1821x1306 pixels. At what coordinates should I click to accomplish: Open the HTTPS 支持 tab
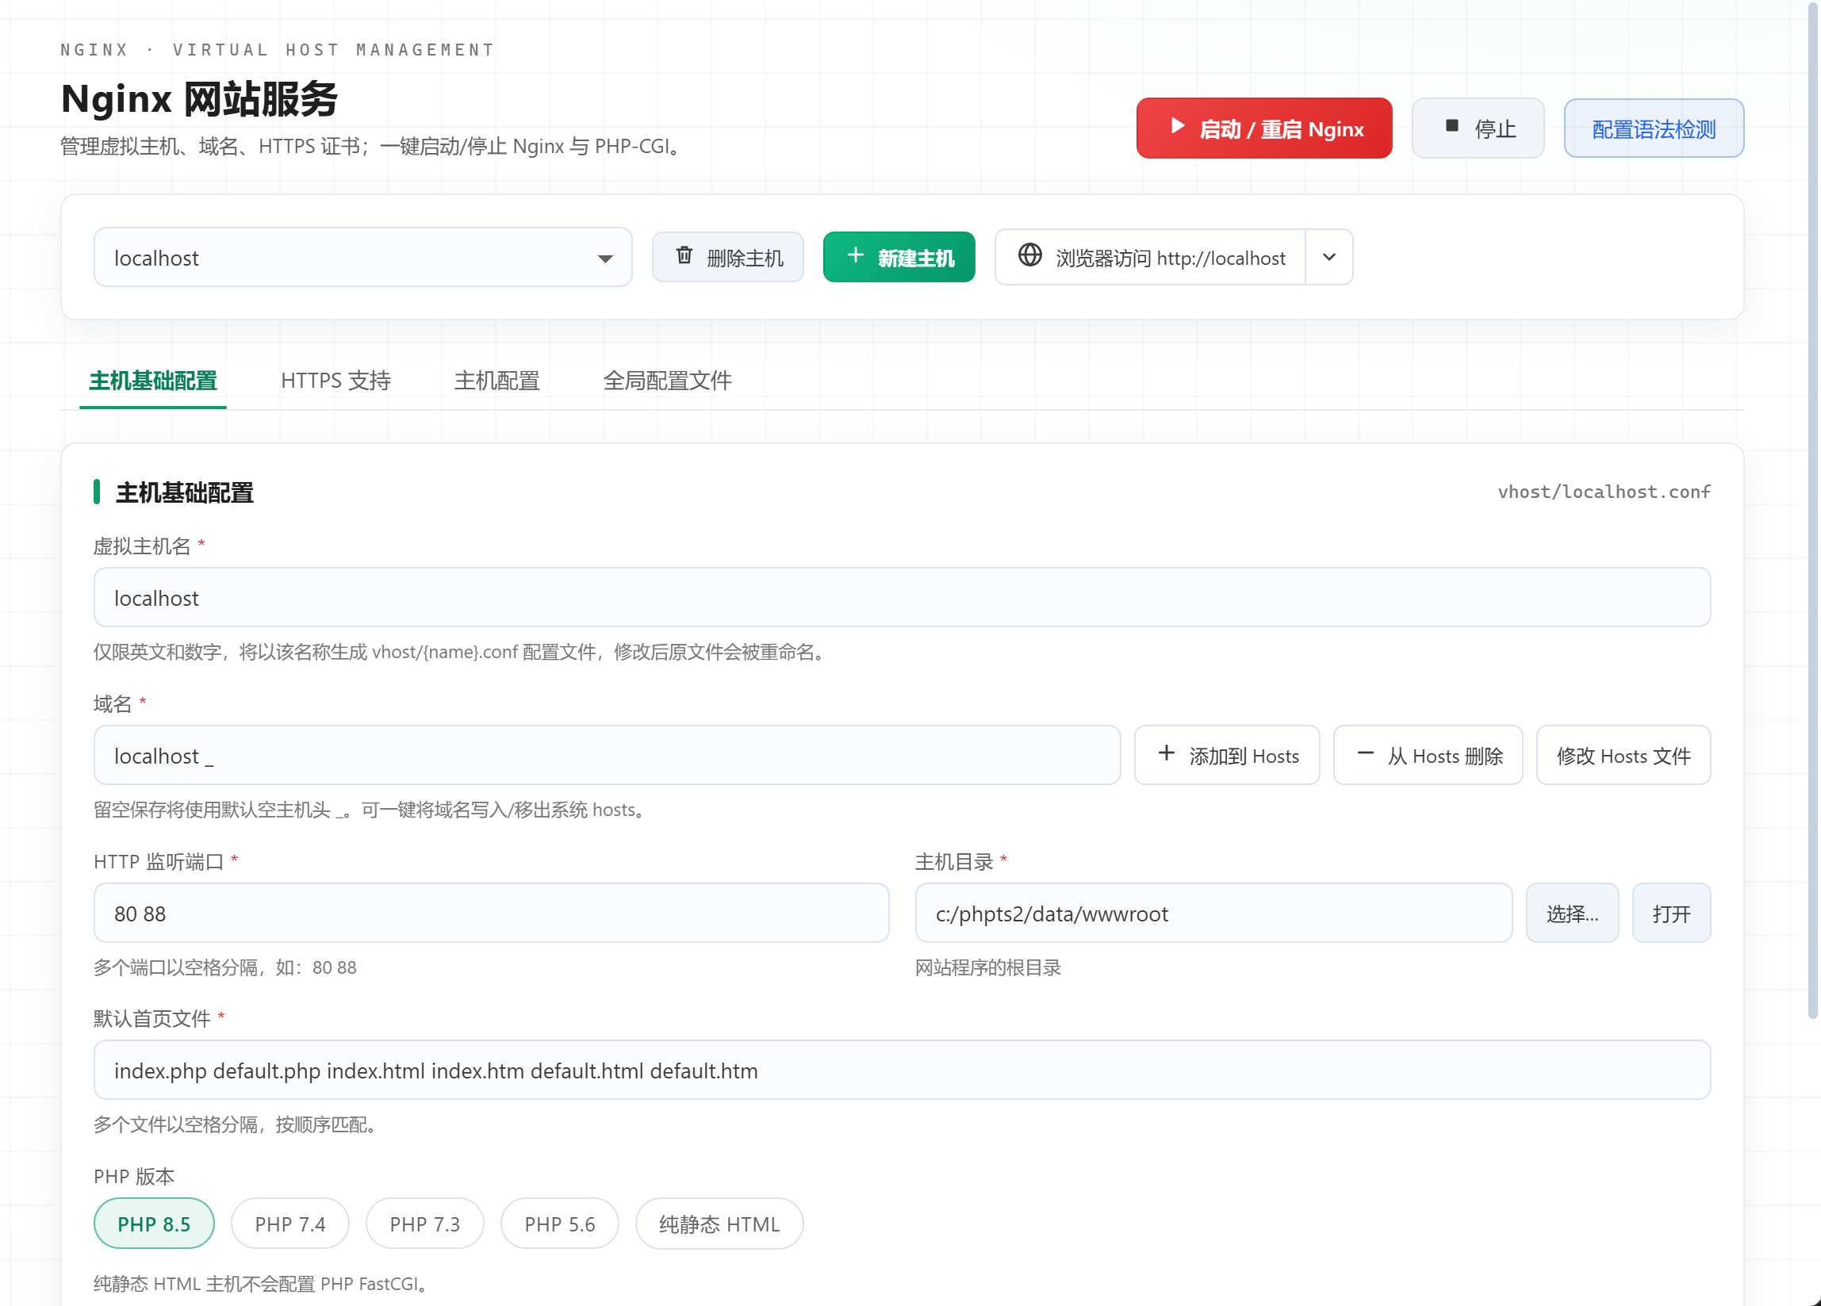click(x=335, y=381)
